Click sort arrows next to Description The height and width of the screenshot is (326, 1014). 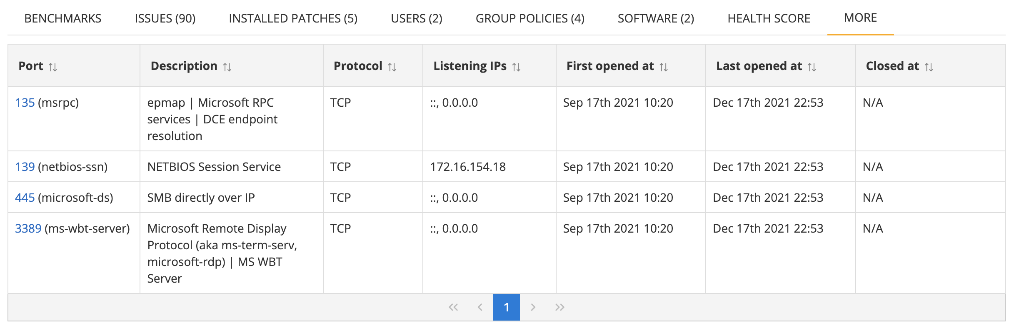click(227, 67)
